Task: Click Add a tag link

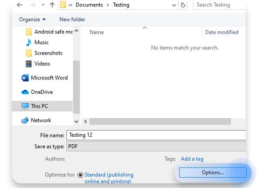Action: tap(192, 159)
